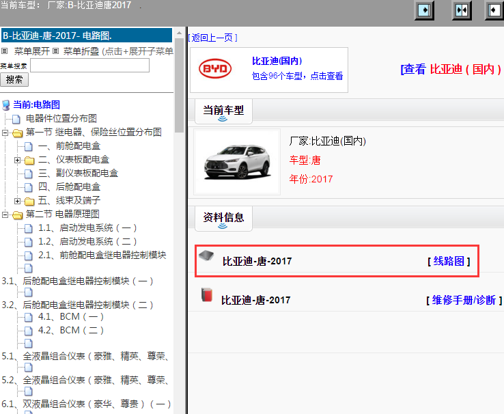
Task: Click the page icon of 电器件位置分布图
Action: point(16,120)
